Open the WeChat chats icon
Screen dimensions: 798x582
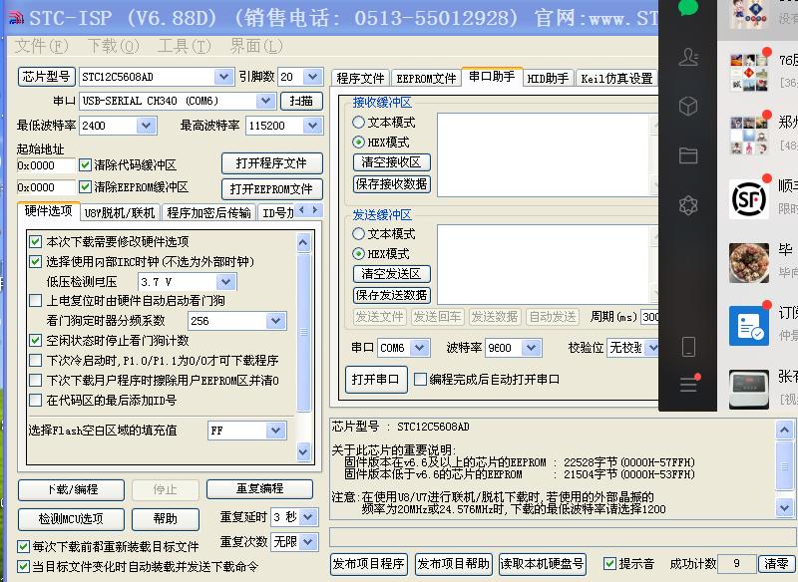pyautogui.click(x=687, y=8)
